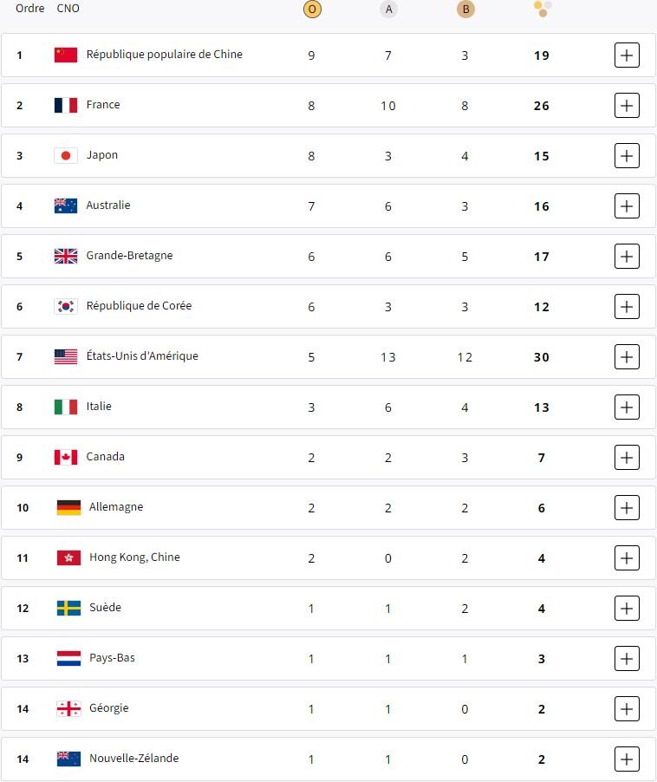The width and height of the screenshot is (657, 782).
Task: Click the Sweden flag icon
Action: pos(68,608)
